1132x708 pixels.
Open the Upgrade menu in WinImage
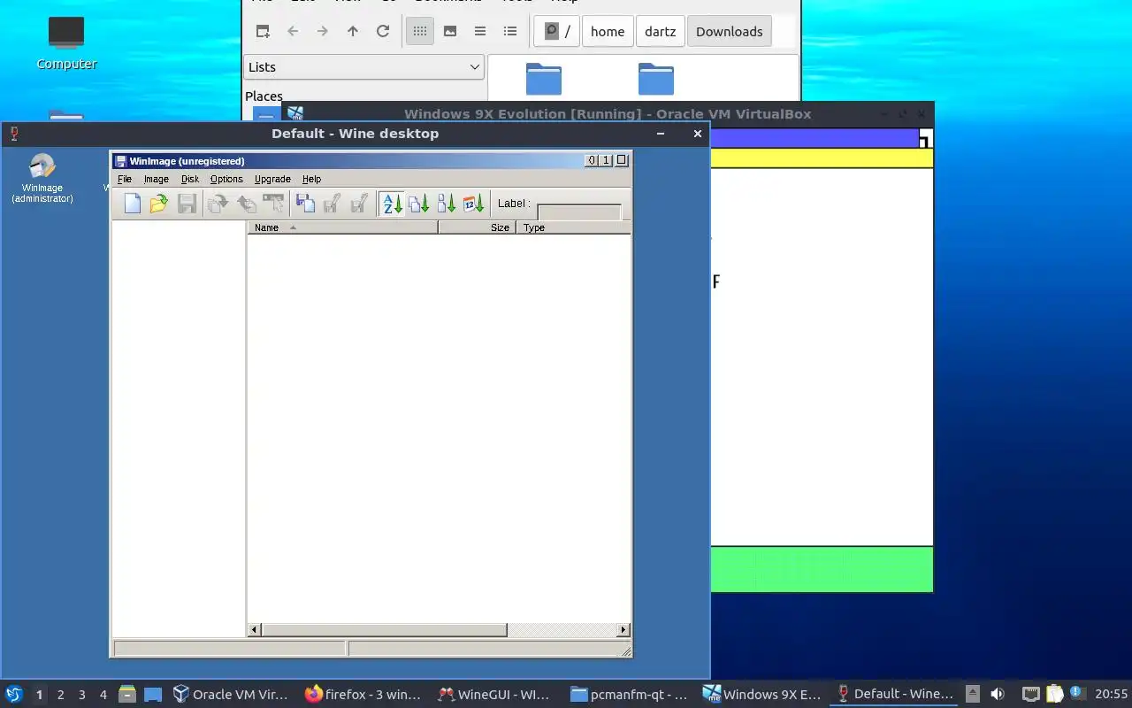tap(272, 179)
